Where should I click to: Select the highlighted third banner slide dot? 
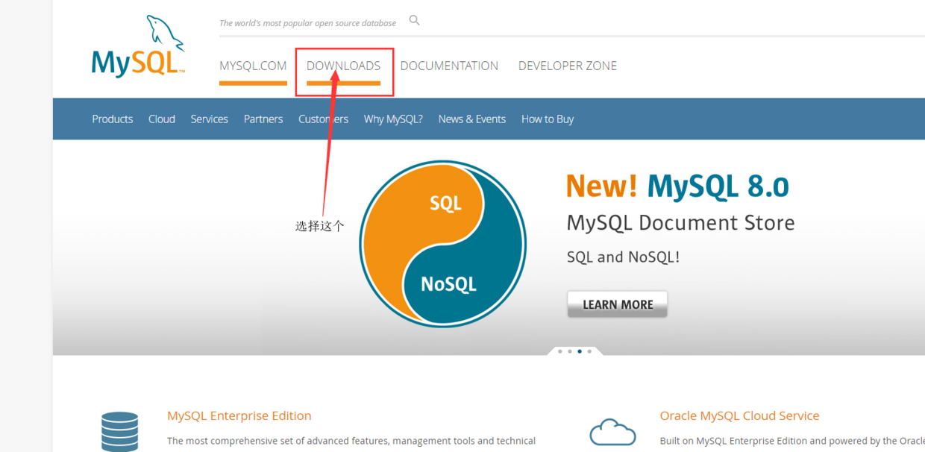580,351
